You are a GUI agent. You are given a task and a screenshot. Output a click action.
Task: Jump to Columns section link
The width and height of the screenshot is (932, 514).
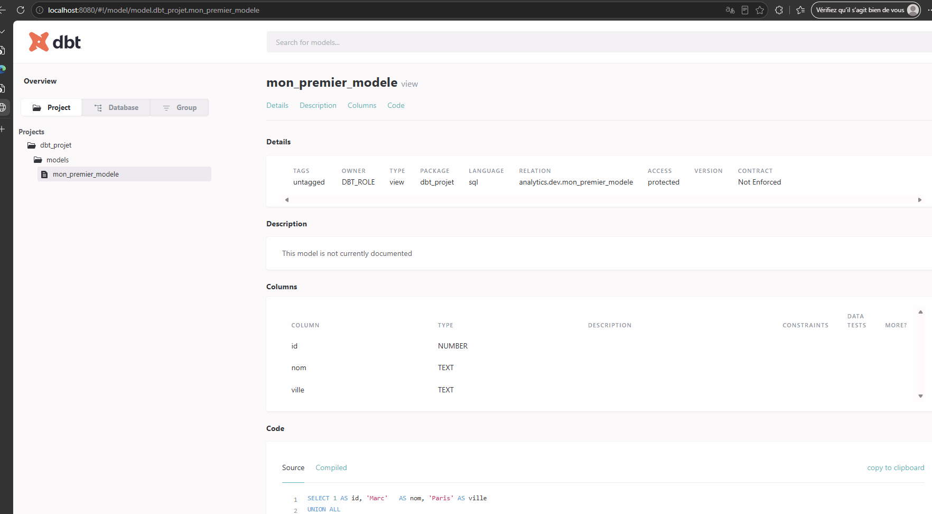tap(362, 105)
